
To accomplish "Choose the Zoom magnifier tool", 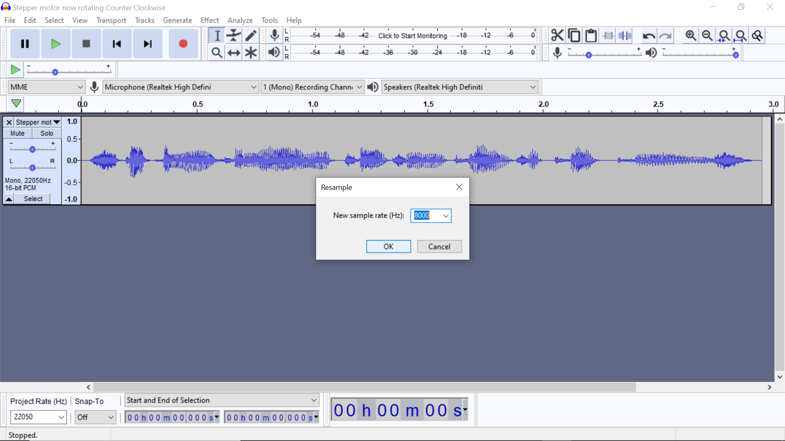I will (x=217, y=53).
